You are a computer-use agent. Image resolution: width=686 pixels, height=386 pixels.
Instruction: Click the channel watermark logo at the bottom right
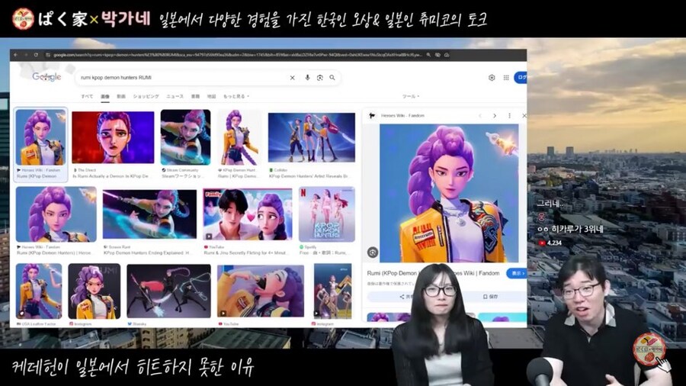649,349
